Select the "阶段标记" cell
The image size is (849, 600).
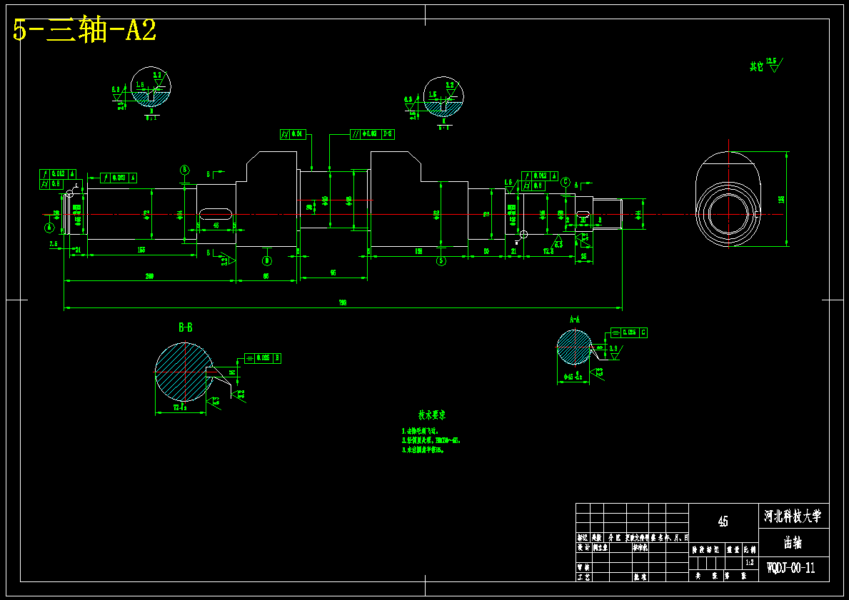[x=706, y=549]
